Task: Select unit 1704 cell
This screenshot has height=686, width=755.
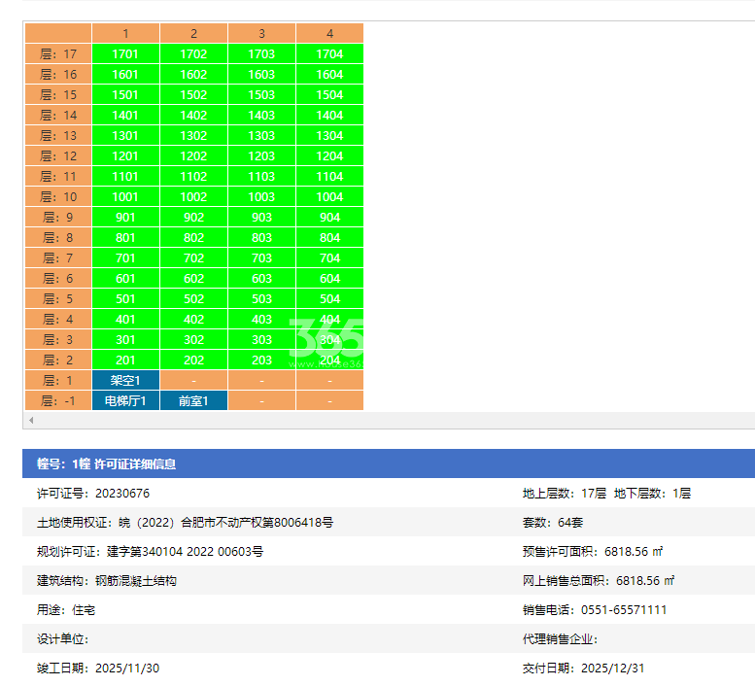Action: (329, 53)
